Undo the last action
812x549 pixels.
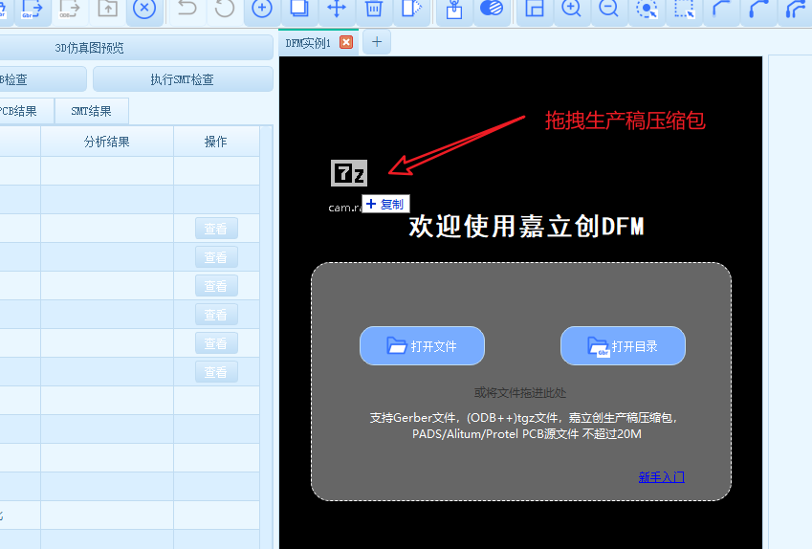tap(187, 9)
